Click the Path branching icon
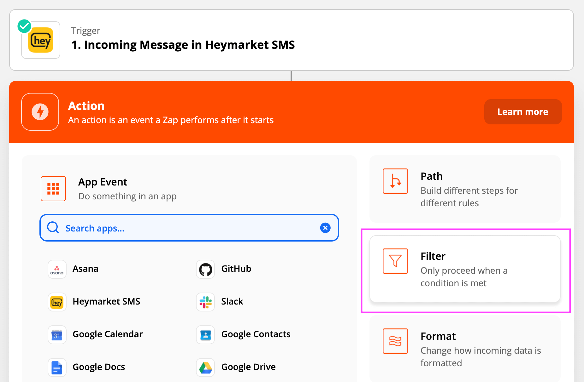 (395, 181)
